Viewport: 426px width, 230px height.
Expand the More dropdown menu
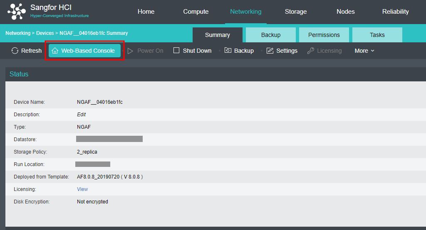coord(364,51)
